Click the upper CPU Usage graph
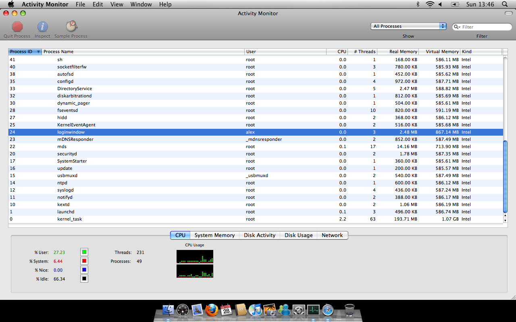 point(195,257)
